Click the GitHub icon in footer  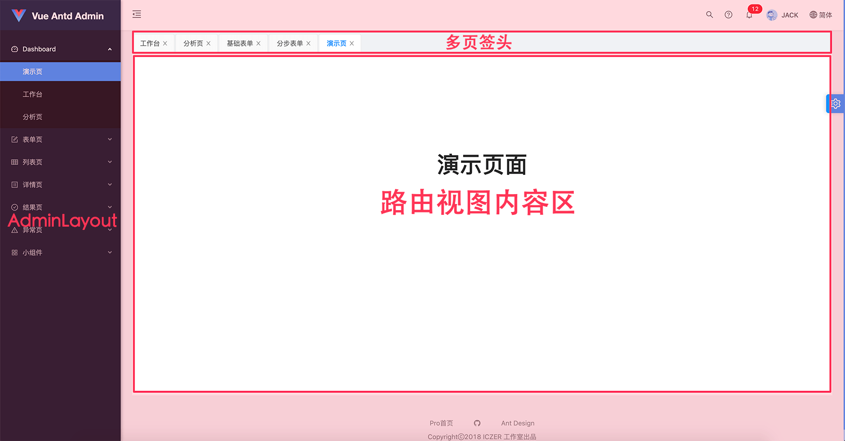(477, 423)
